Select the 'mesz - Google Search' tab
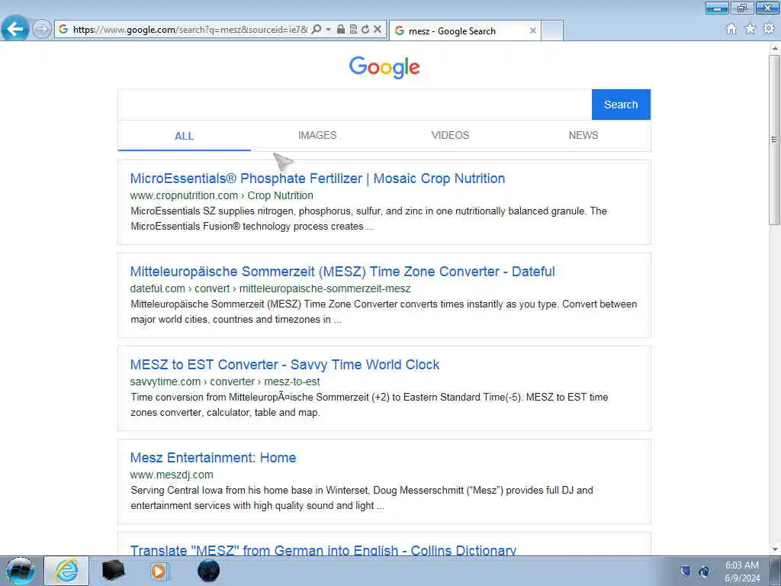Screen dimensions: 781x586 pos(464,31)
